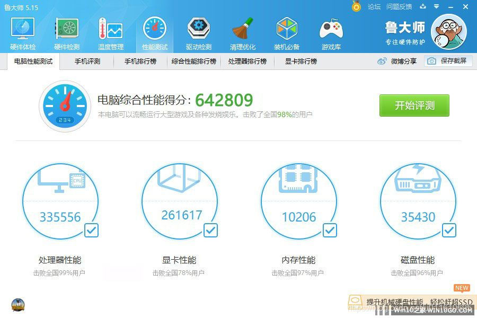Click the camera icon for 保存截屏
This screenshot has width=477, height=318.
click(x=431, y=61)
